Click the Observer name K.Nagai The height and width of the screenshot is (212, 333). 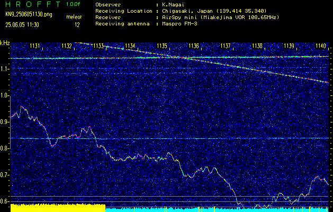(173, 5)
